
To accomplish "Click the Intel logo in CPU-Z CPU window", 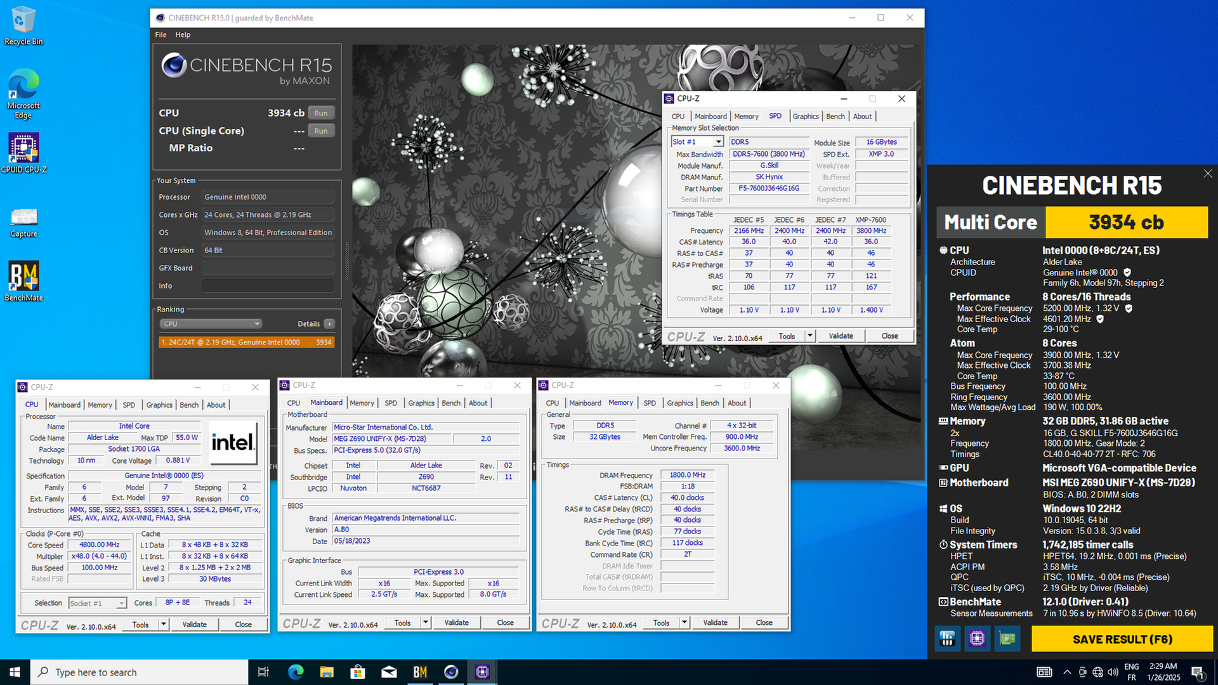I will (233, 443).
